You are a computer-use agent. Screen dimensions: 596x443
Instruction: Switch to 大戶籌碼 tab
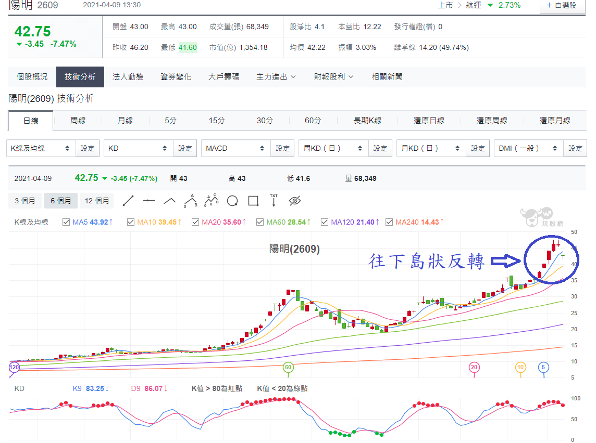(224, 77)
